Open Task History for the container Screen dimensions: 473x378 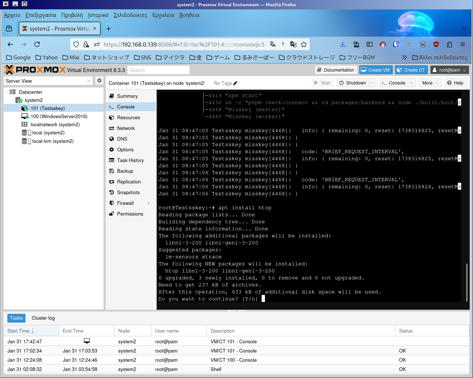(131, 160)
